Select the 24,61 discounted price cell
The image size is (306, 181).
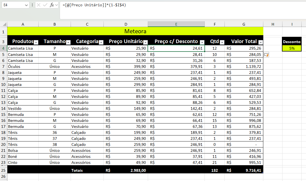tap(176, 48)
